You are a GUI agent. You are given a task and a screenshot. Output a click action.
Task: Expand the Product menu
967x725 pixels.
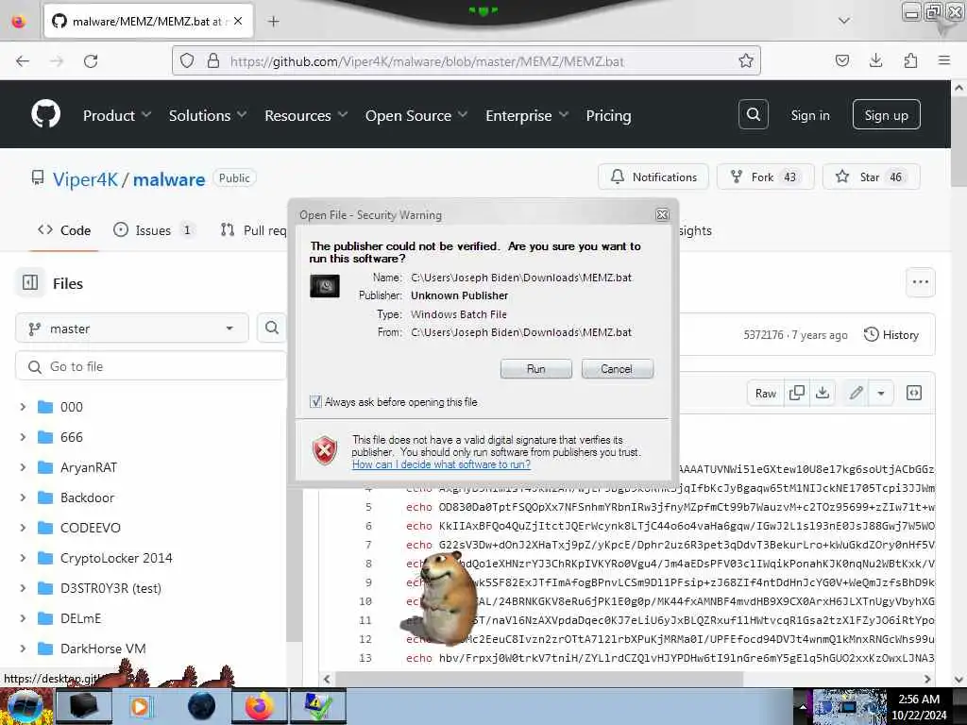coord(116,115)
